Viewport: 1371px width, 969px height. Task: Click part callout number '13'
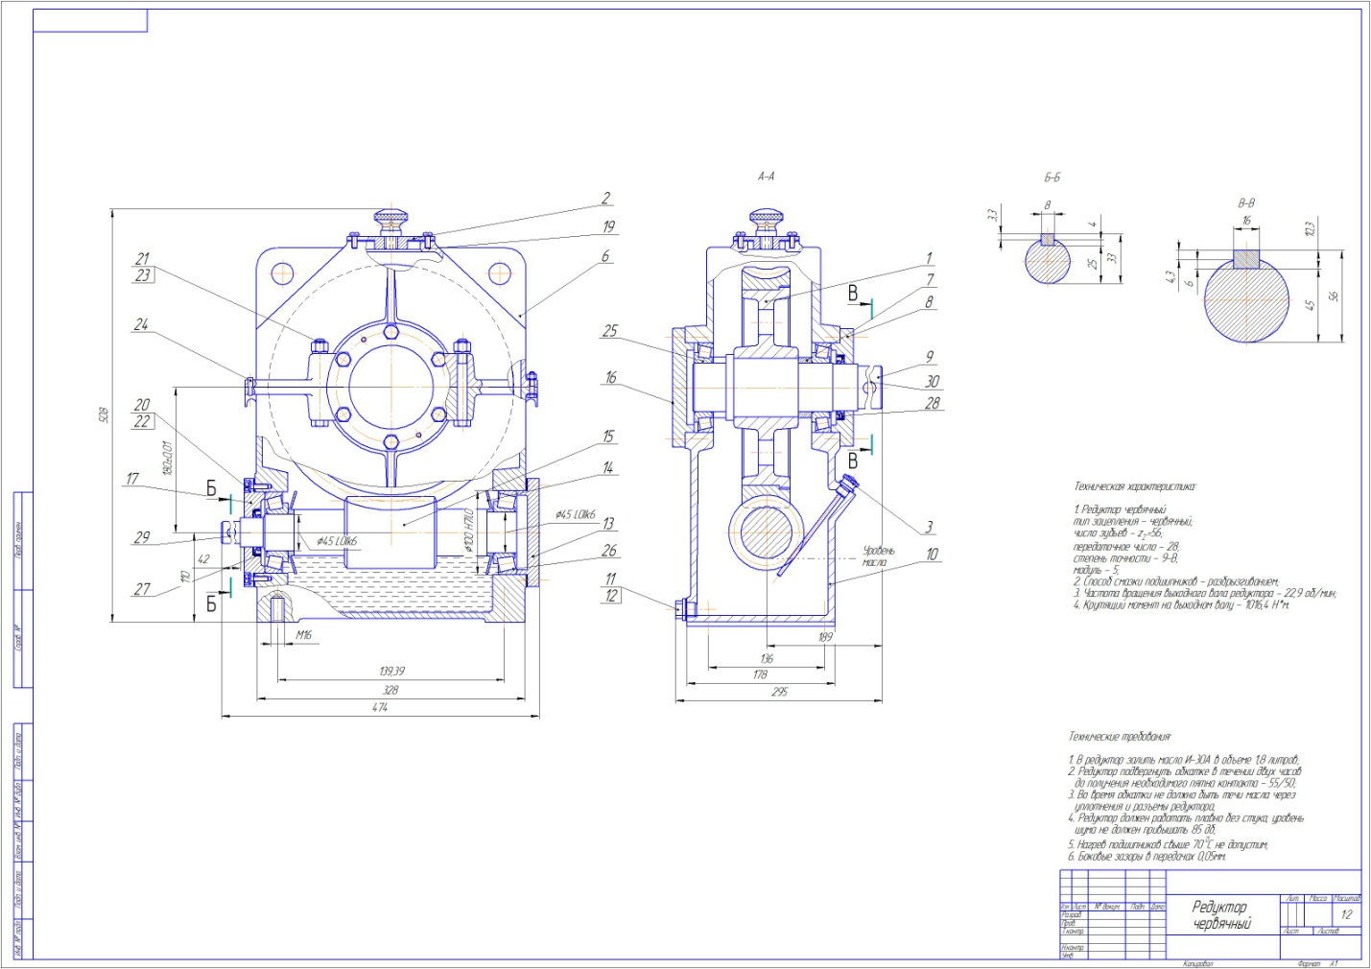pos(608,524)
